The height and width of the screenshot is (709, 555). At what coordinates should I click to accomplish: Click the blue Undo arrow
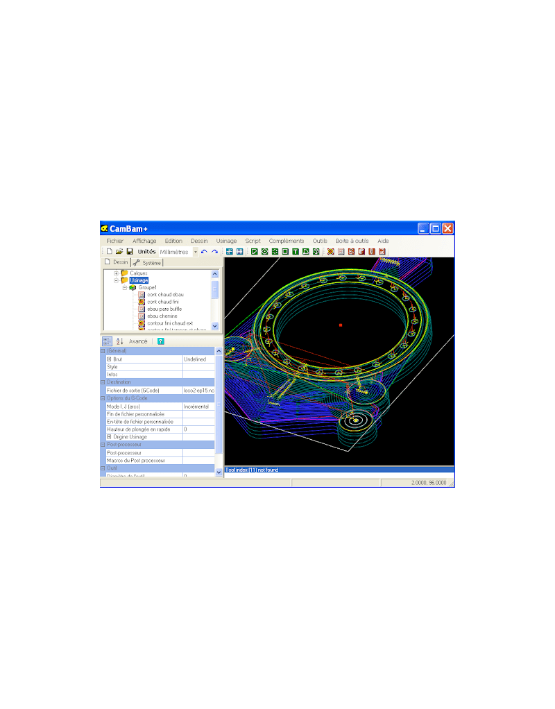click(204, 251)
